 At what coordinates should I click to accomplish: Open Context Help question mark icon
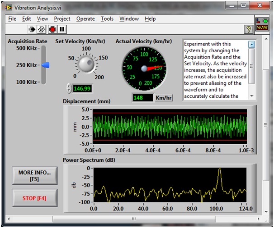248,29
